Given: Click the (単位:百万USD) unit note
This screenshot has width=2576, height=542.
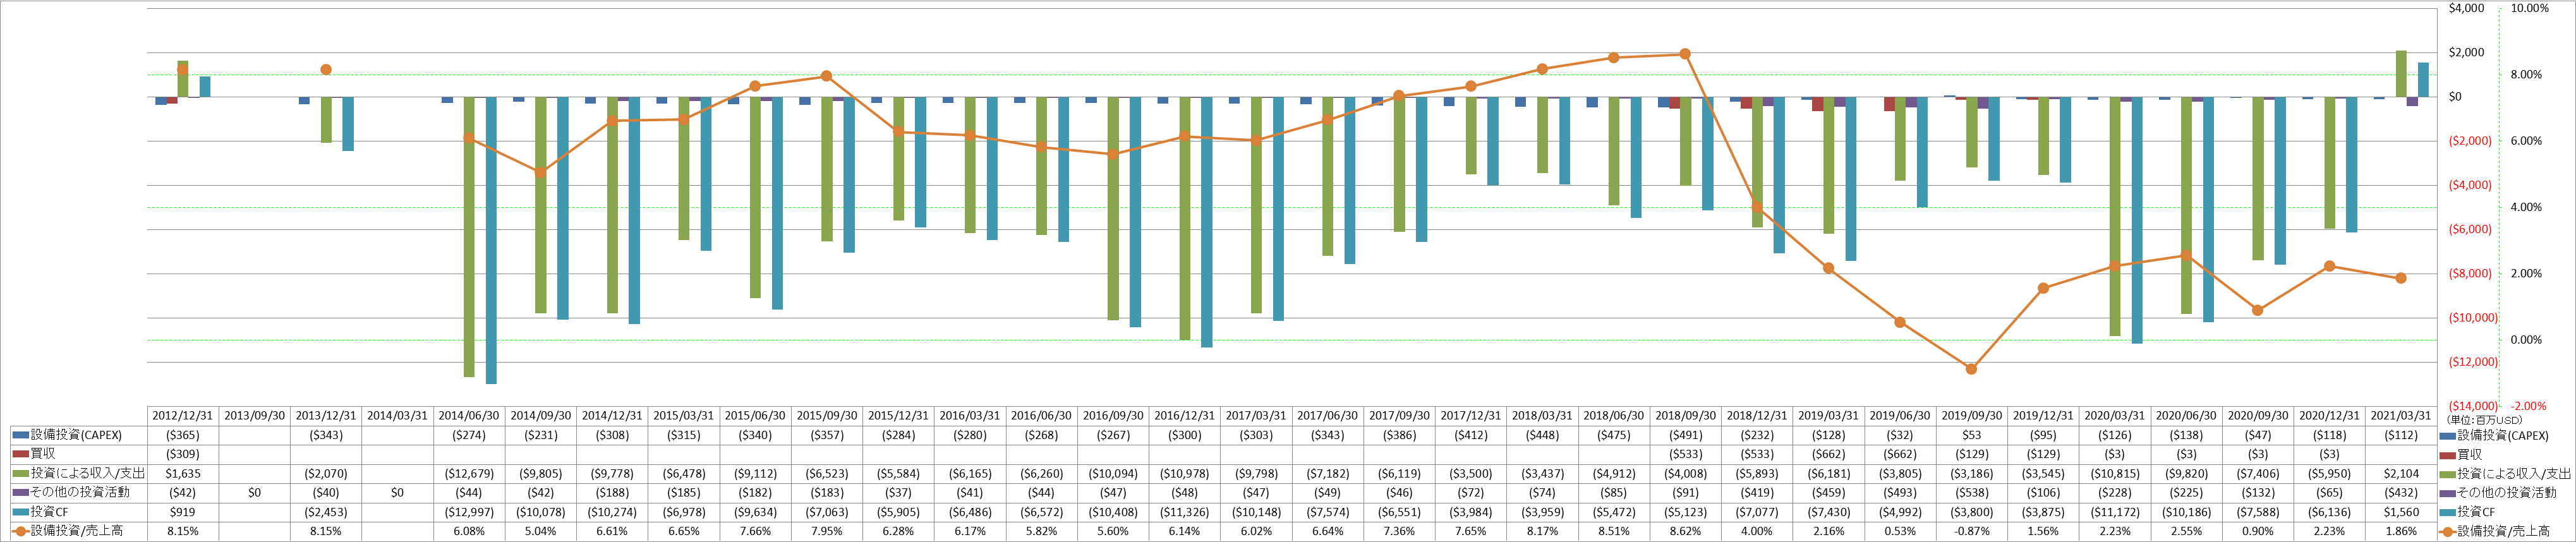Looking at the screenshot, I should [x=2484, y=420].
